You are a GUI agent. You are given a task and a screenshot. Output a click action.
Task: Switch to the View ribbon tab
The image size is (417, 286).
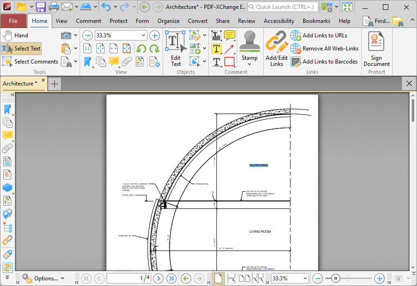pyautogui.click(x=61, y=21)
